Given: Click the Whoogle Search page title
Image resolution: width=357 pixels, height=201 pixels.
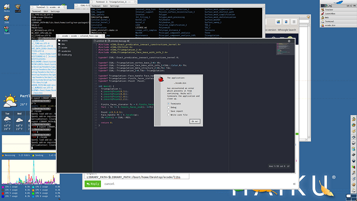Looking at the screenshot, I should click(x=281, y=30).
